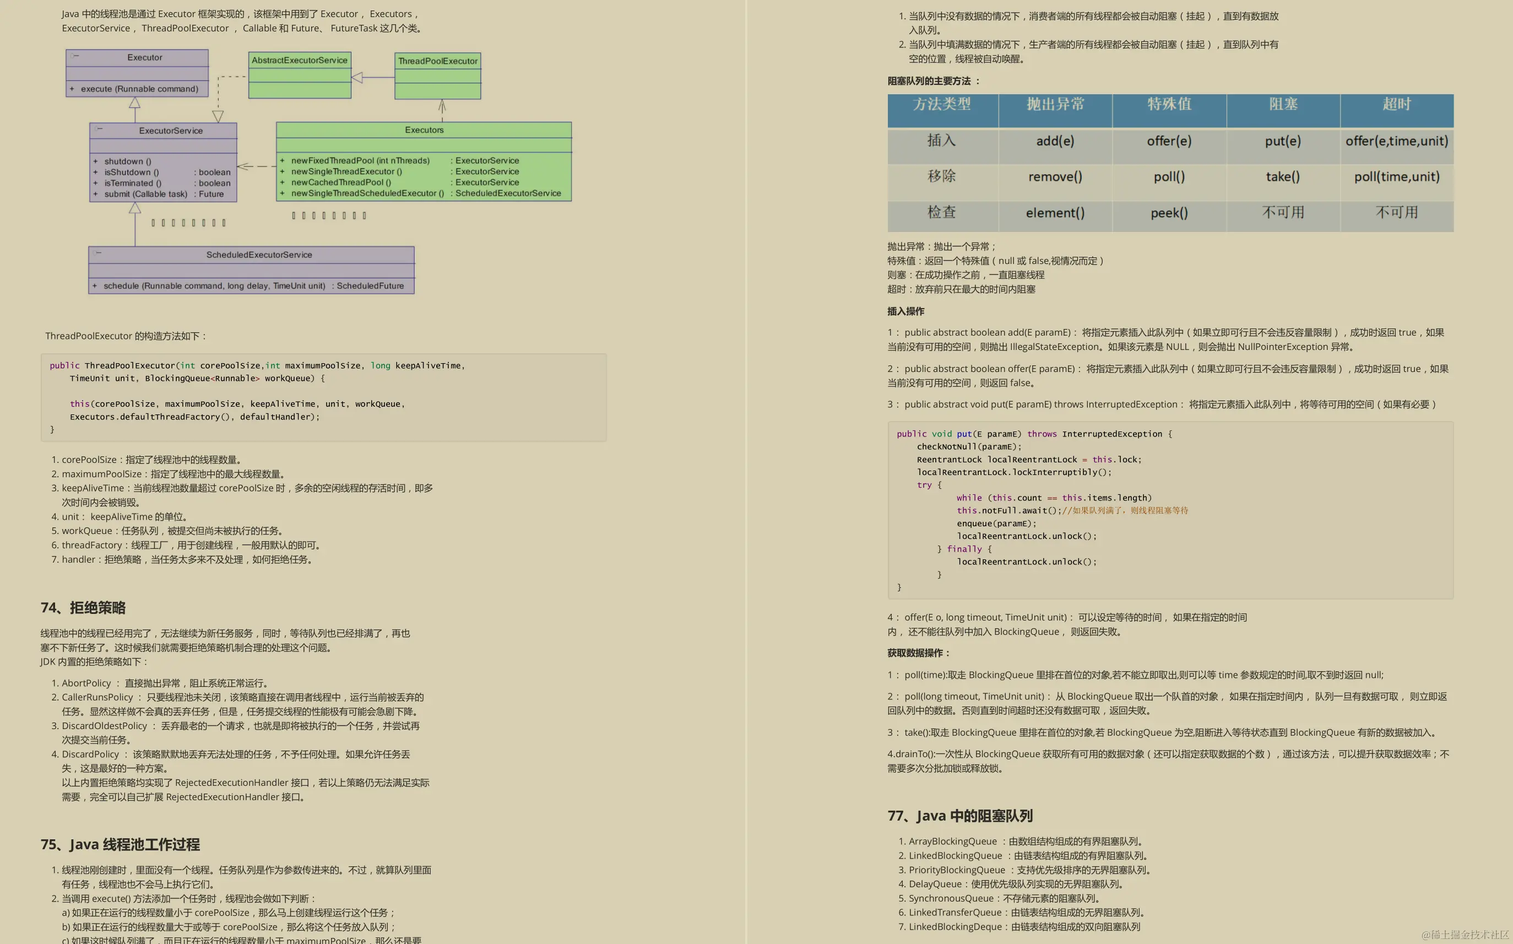The width and height of the screenshot is (1513, 944).
Task: Click the collapse icon on Executor box
Action: coord(75,56)
